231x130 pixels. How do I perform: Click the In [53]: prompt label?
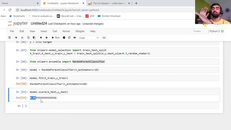[x=22, y=92]
